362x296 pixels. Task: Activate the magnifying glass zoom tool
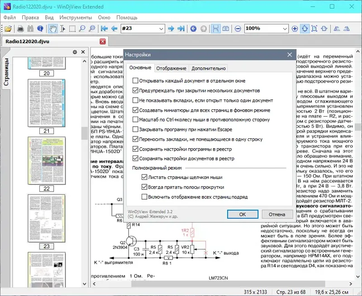point(82,28)
